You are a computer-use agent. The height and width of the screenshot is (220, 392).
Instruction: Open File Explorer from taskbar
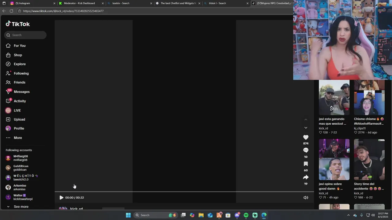[201, 215]
